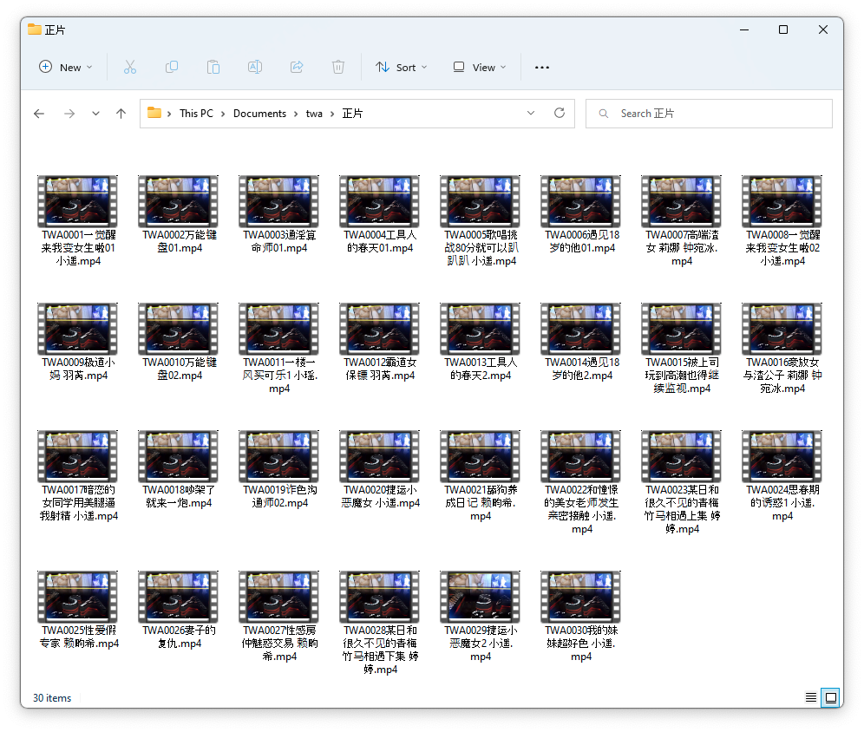Navigate back using the back arrow

[x=39, y=114]
